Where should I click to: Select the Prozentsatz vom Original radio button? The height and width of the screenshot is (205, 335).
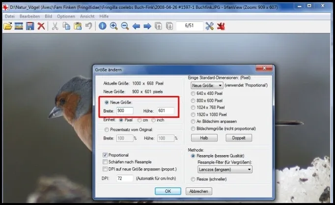pyautogui.click(x=106, y=129)
